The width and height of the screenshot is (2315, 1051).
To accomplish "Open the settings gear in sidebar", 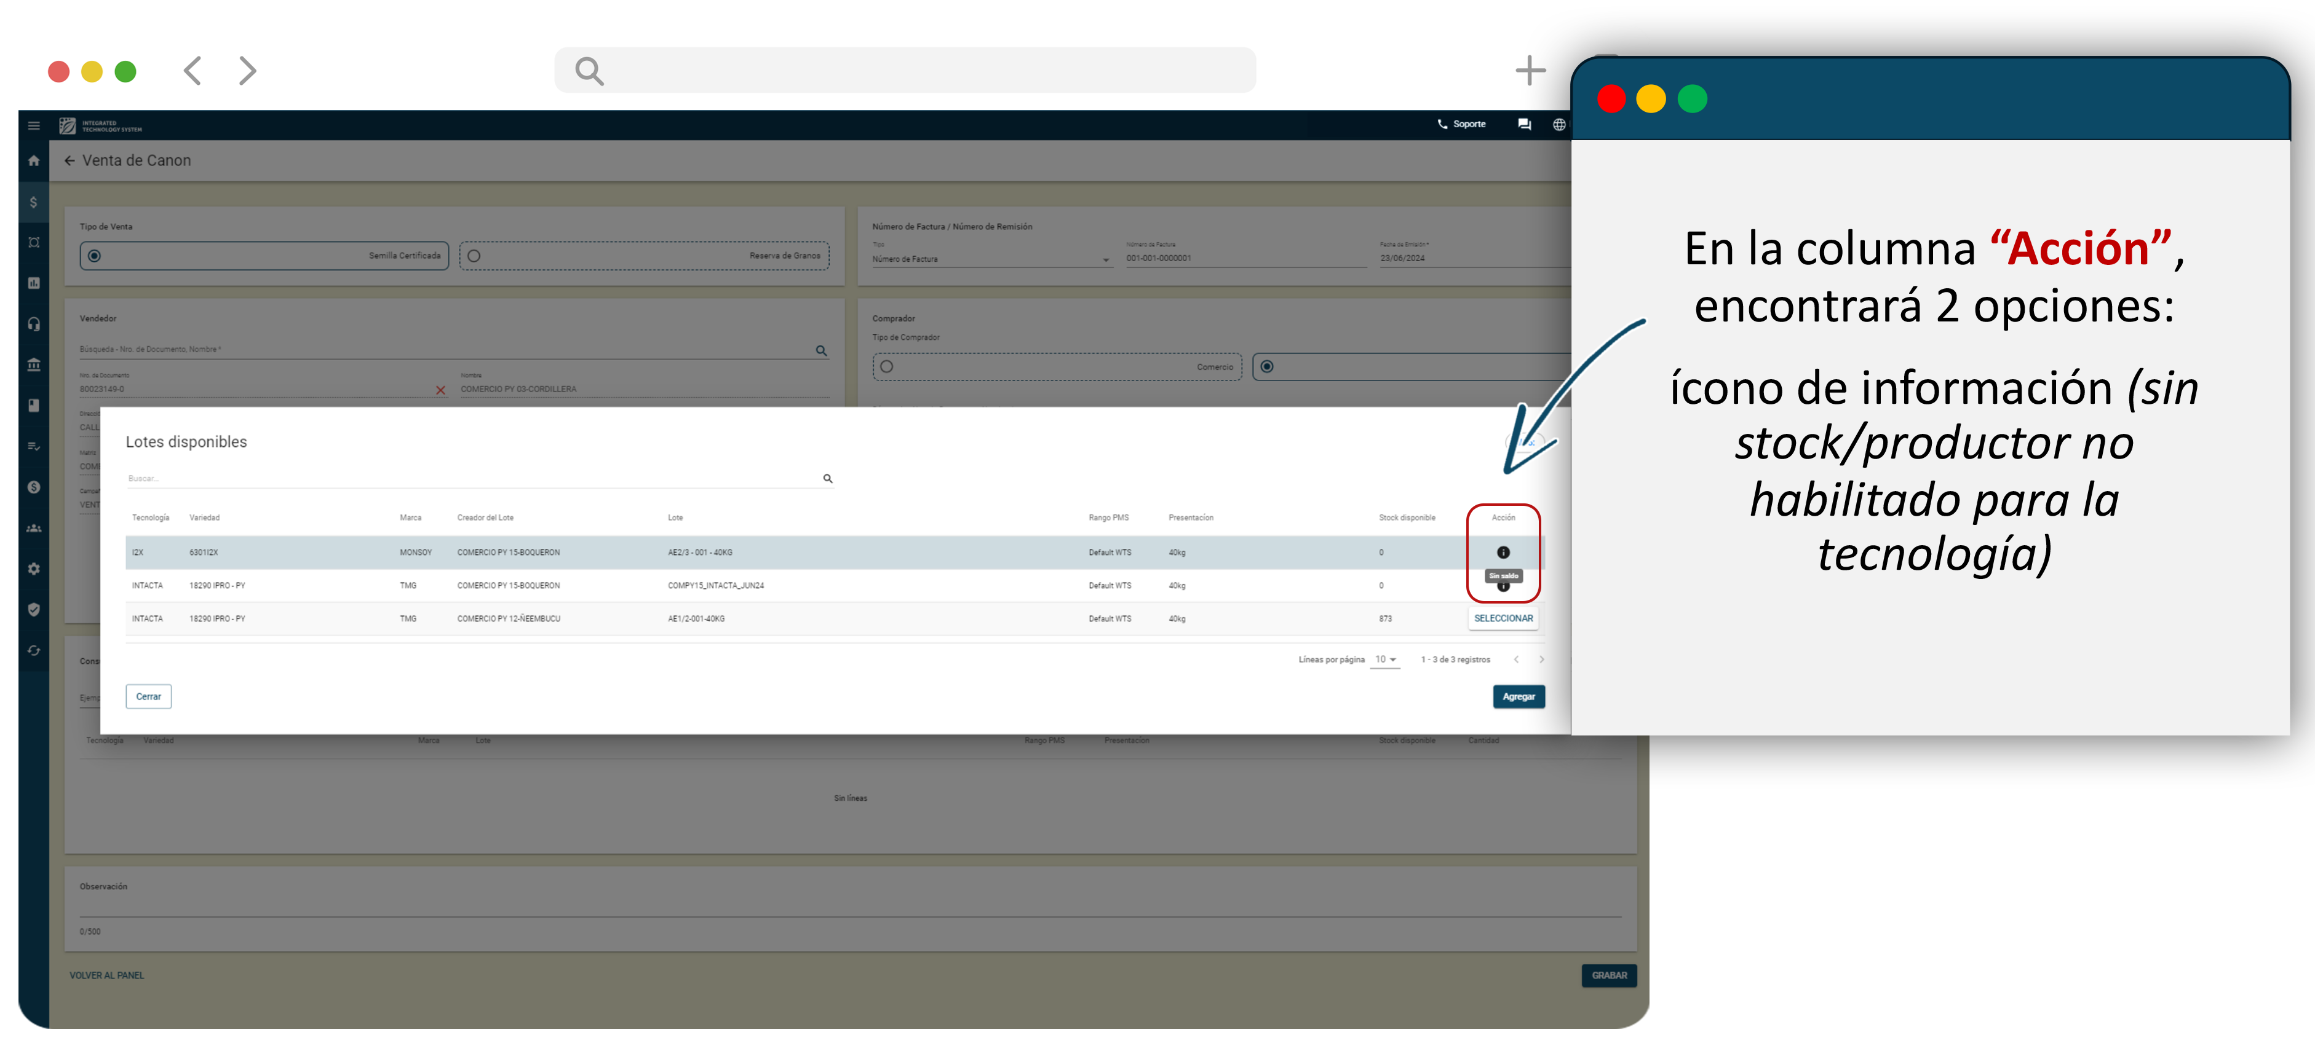I will [x=33, y=569].
